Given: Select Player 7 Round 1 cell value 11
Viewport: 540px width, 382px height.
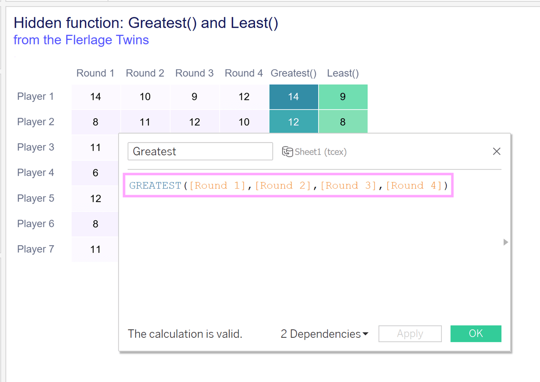Looking at the screenshot, I should [95, 249].
